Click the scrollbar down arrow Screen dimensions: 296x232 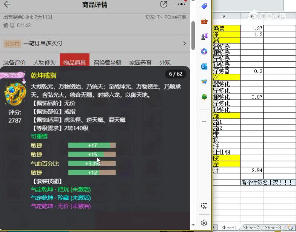coord(193,225)
